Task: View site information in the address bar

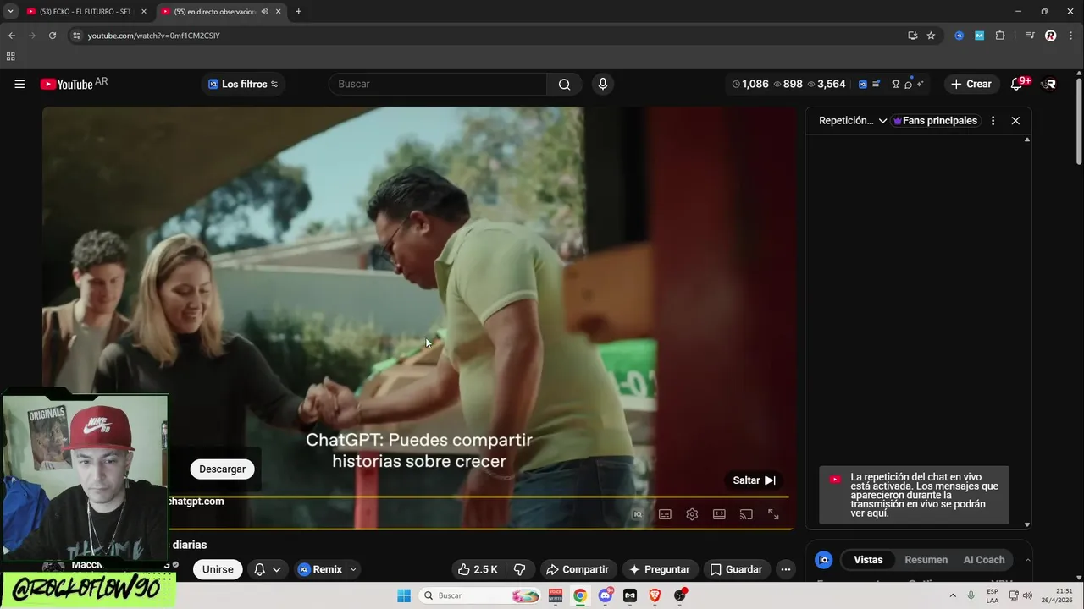Action: click(x=76, y=36)
